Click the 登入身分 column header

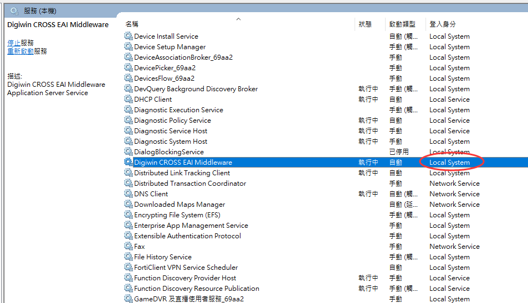pos(443,24)
